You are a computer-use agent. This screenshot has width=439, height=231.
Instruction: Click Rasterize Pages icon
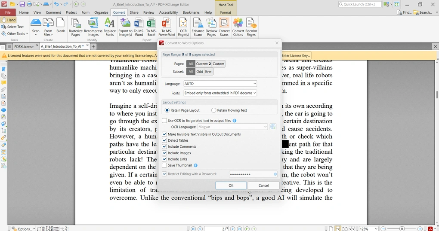click(x=76, y=27)
